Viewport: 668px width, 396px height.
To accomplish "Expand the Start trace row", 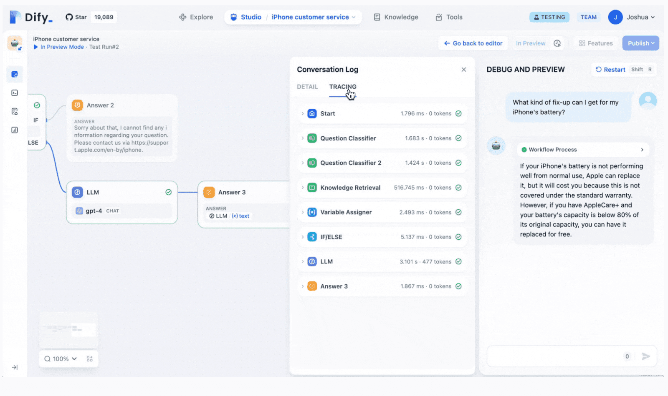I will pos(382,113).
